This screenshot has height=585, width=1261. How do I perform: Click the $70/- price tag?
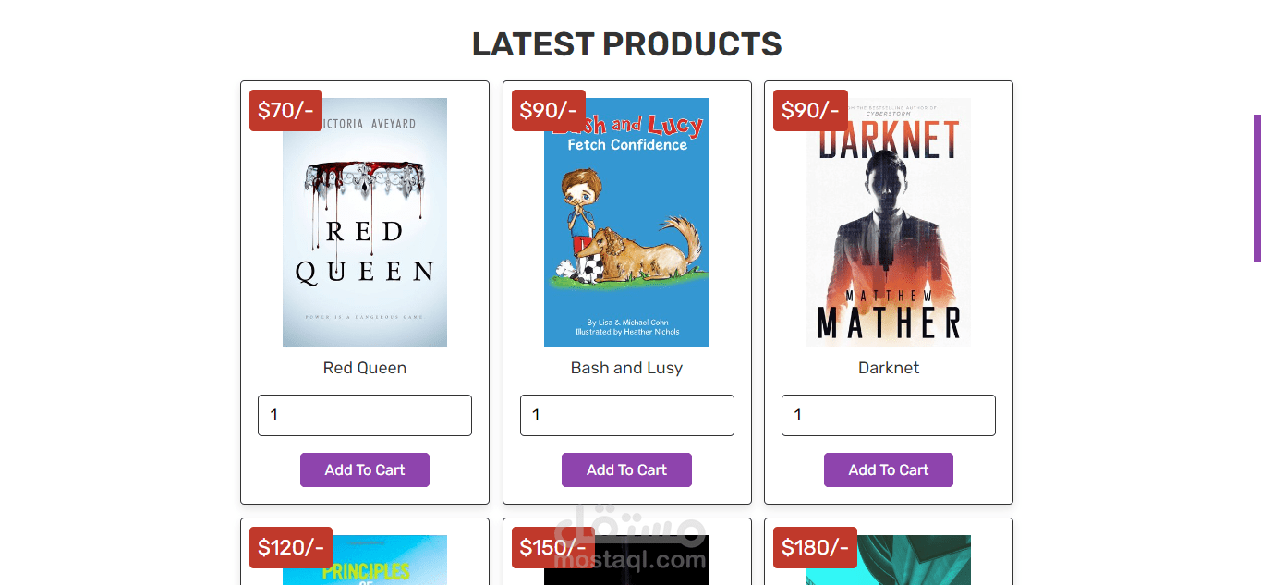285,111
